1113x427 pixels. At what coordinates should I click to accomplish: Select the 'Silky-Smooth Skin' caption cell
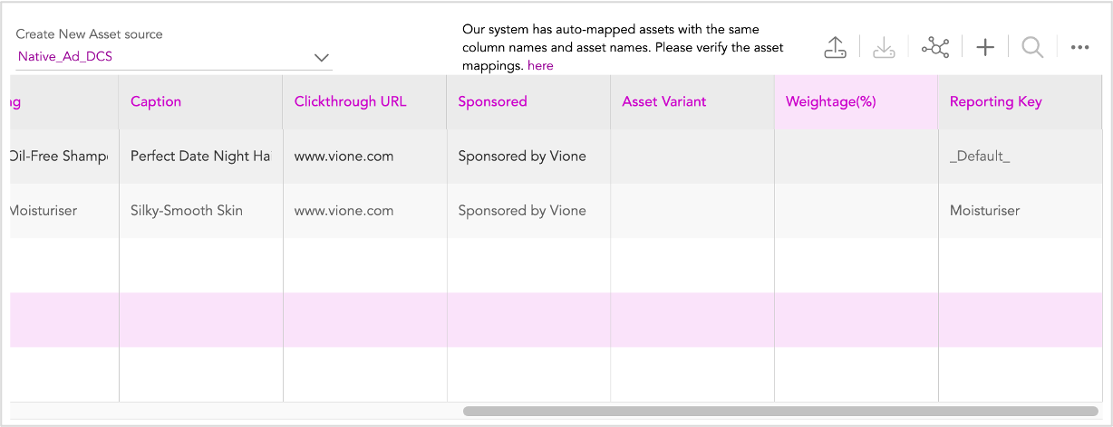[x=201, y=211]
